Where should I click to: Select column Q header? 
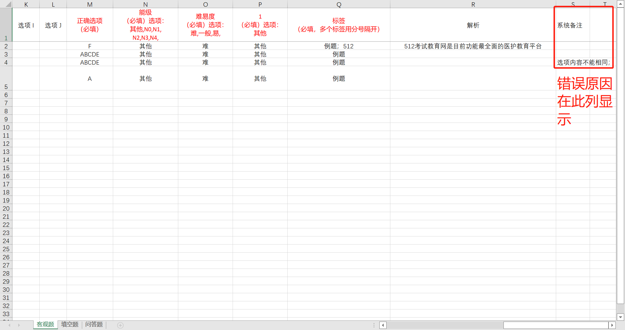tap(339, 4)
